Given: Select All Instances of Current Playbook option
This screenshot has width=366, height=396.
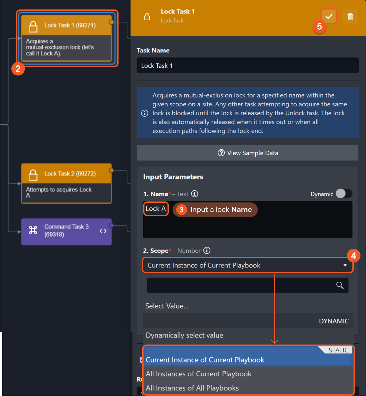Looking at the screenshot, I should click(x=198, y=374).
